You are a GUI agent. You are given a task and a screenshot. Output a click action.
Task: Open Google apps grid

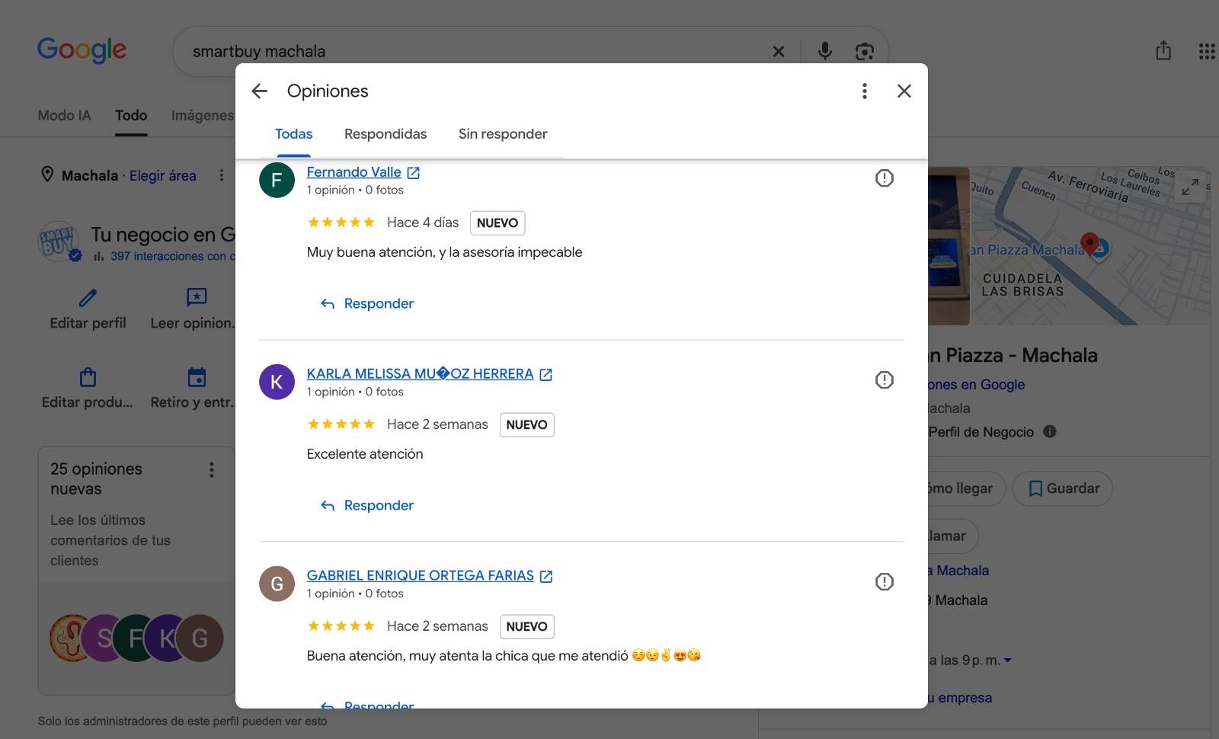pyautogui.click(x=1207, y=51)
